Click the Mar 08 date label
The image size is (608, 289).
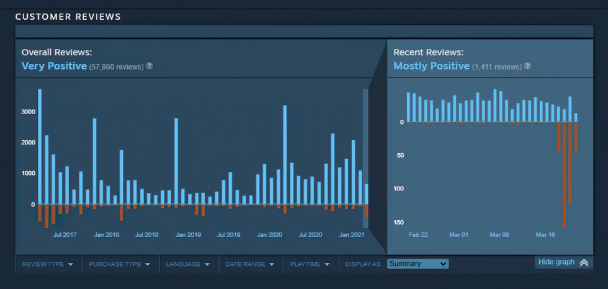pyautogui.click(x=499, y=235)
